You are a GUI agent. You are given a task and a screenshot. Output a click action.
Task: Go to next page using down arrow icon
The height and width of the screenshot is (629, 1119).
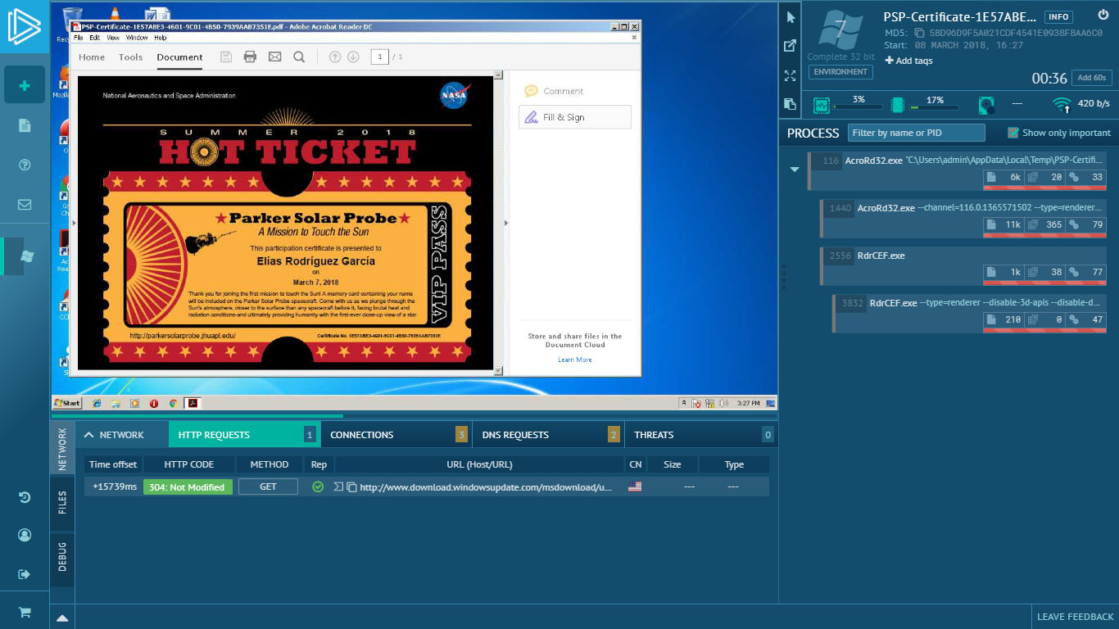click(353, 57)
